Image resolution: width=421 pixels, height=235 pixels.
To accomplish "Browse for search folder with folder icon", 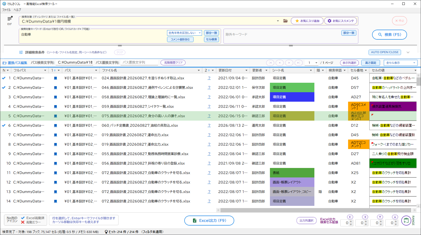I will (285, 21).
